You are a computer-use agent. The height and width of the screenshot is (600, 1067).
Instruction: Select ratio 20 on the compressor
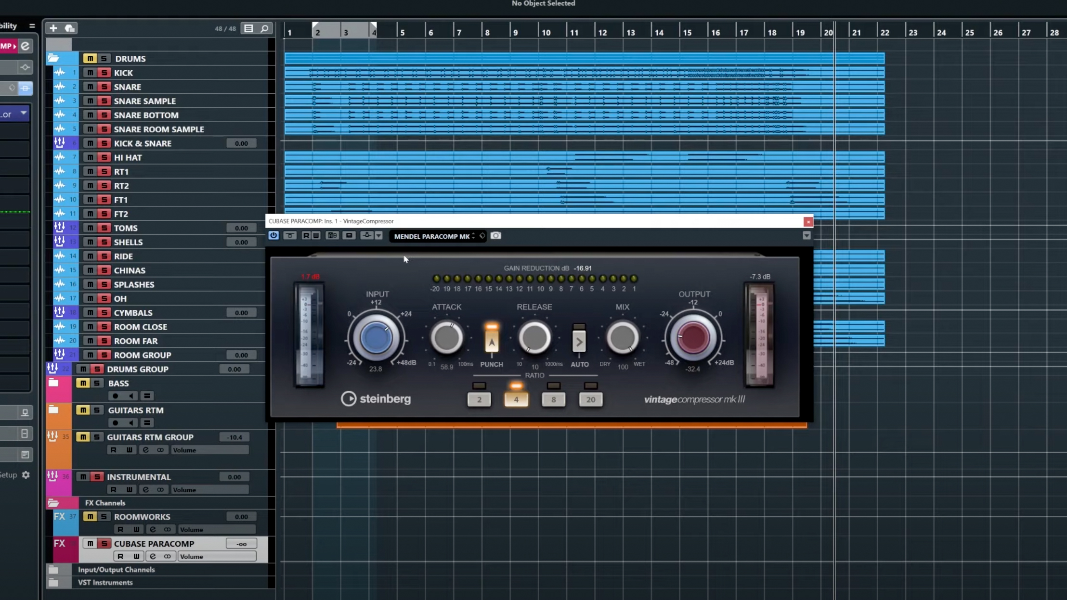(x=591, y=399)
